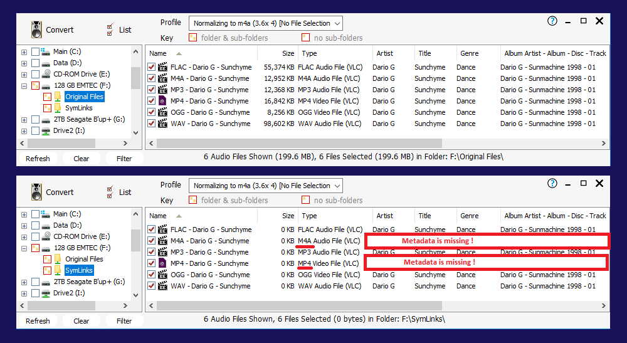This screenshot has height=343, width=627.
Task: Click the horizontal scrollbar under the upper file list
Action: point(376,144)
